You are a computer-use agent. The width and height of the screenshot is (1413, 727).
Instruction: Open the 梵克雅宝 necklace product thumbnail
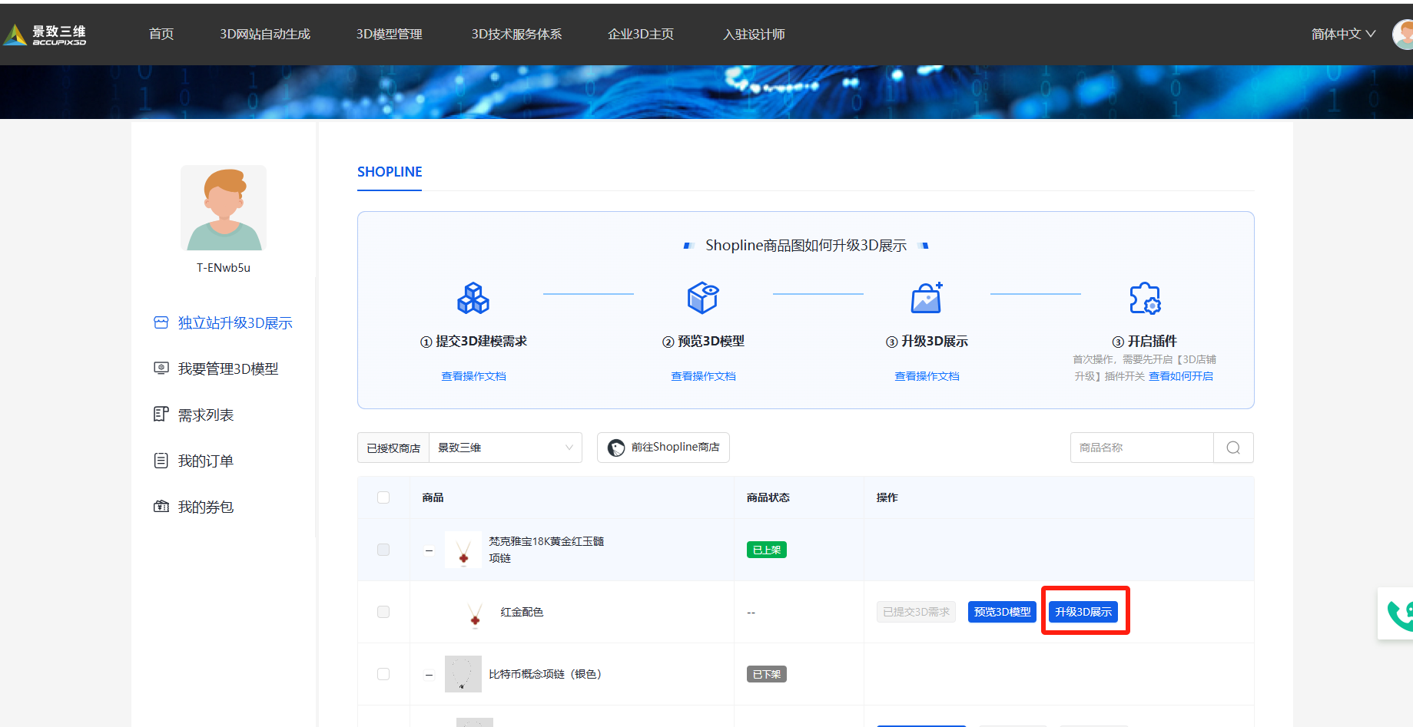click(x=463, y=550)
